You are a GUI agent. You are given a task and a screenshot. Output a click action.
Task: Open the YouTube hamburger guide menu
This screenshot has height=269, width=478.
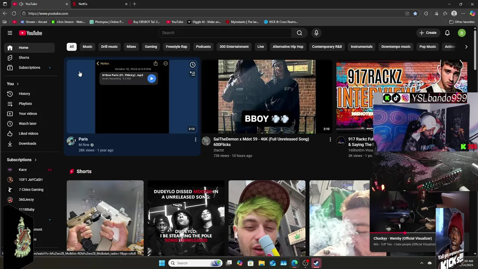[10, 33]
